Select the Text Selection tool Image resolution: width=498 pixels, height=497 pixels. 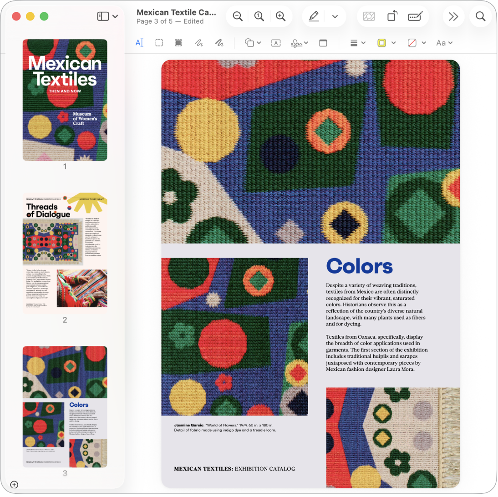tap(139, 43)
